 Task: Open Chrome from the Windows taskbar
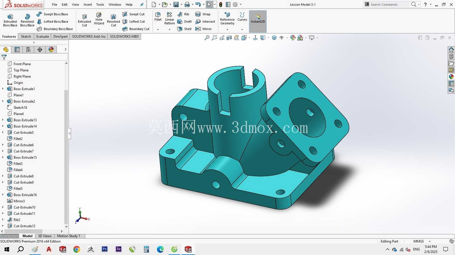[x=76, y=249]
